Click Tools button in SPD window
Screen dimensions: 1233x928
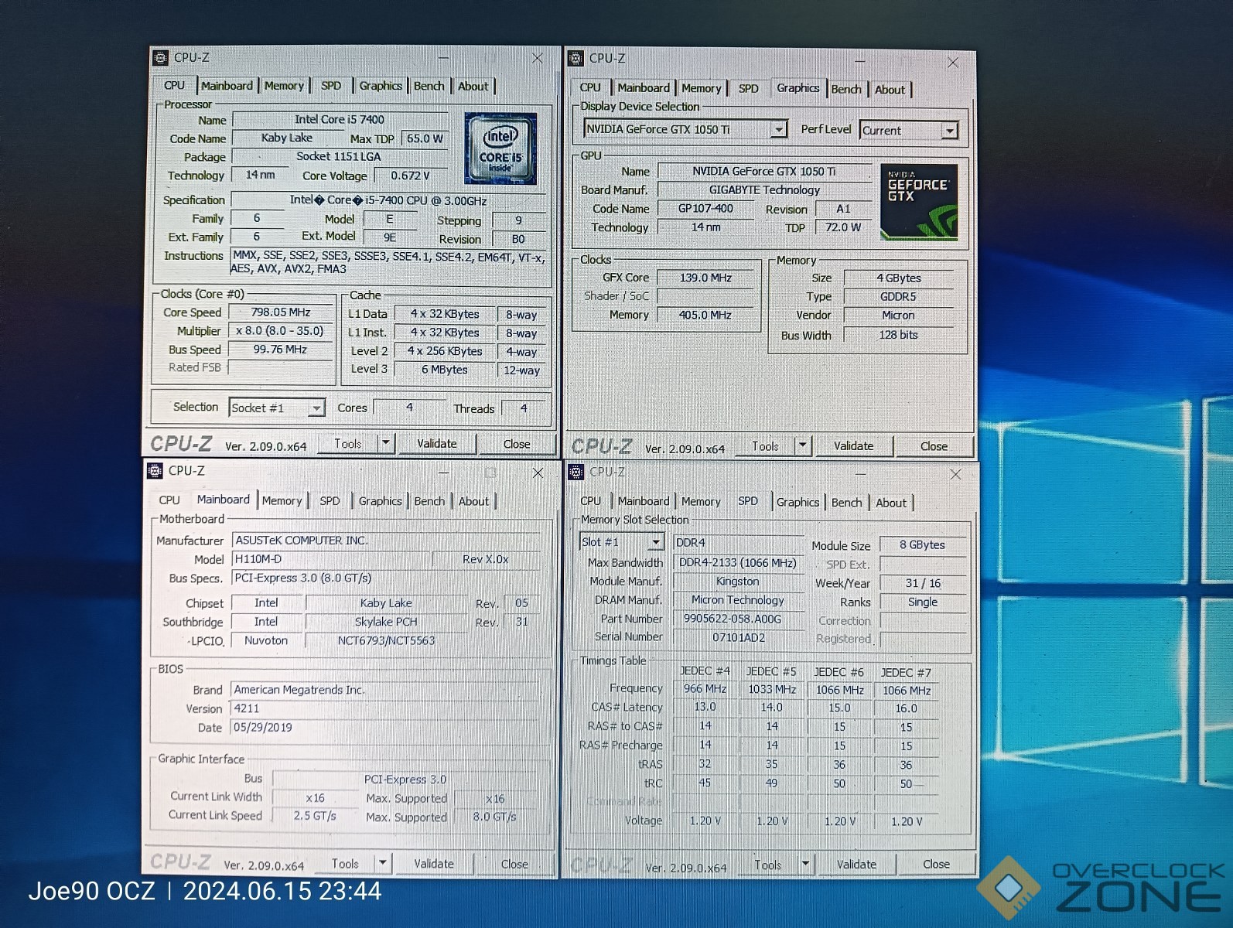[767, 865]
